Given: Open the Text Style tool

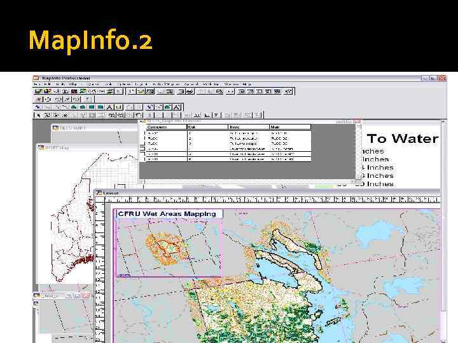Looking at the screenshot, I should tap(177, 107).
